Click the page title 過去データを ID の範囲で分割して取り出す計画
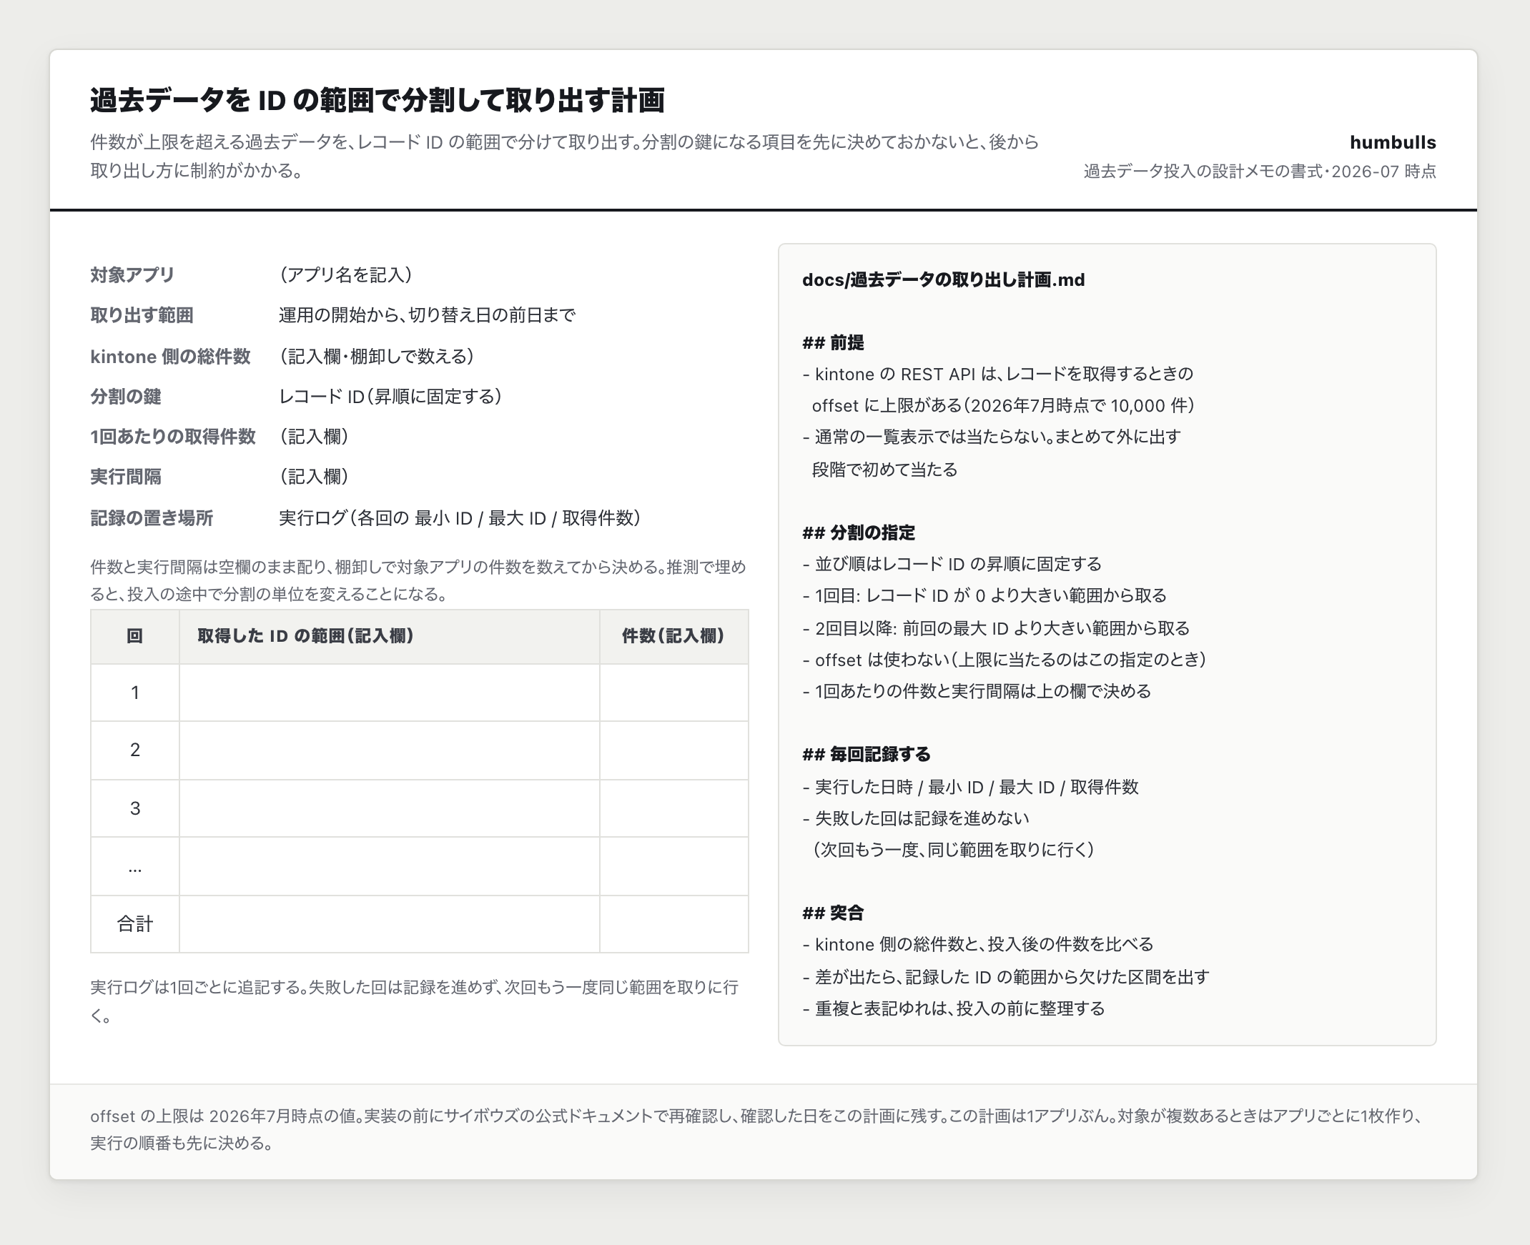This screenshot has width=1530, height=1245. pos(377,99)
